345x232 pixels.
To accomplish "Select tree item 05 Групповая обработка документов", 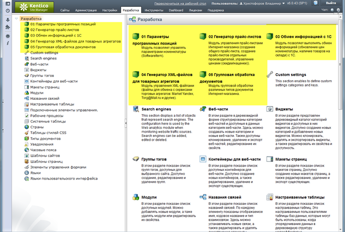I will point(63,47).
